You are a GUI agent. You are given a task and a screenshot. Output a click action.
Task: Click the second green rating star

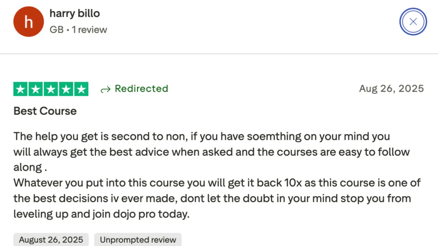point(36,89)
